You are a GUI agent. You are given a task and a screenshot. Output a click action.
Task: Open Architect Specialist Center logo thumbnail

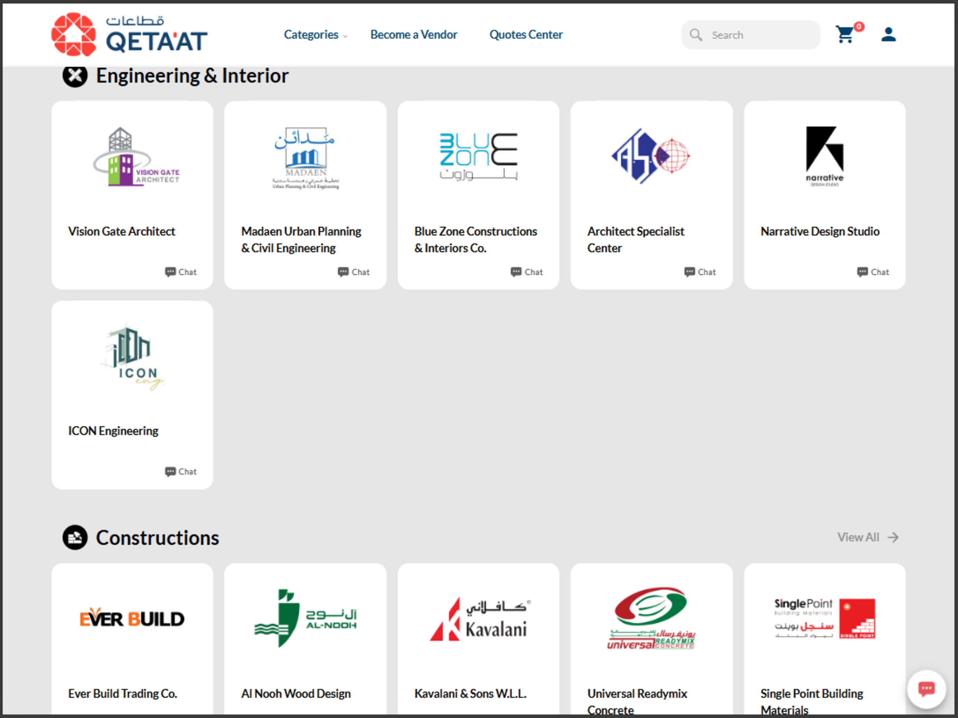[651, 156]
